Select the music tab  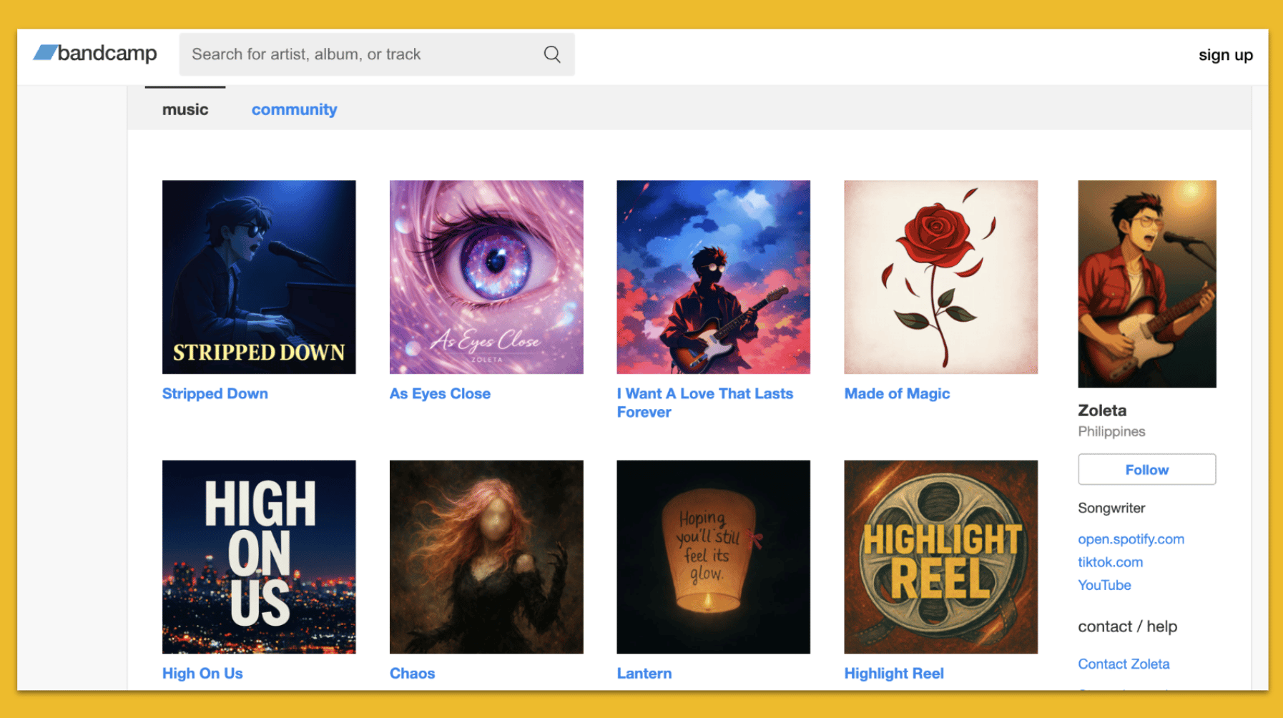(185, 109)
